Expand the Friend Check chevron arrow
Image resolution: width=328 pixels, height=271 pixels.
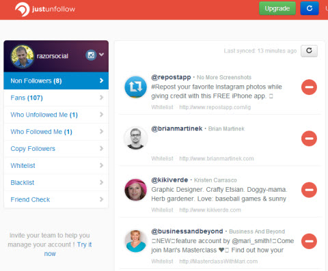pyautogui.click(x=101, y=199)
